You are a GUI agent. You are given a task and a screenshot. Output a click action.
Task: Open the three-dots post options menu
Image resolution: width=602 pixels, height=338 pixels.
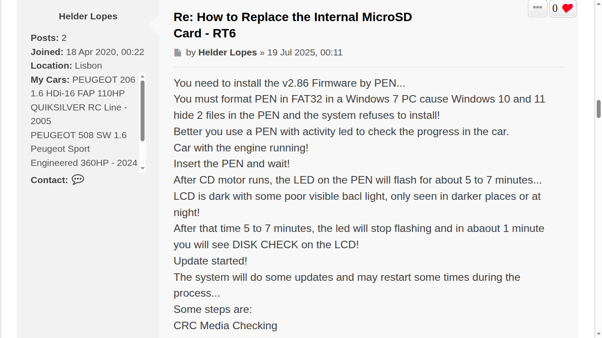point(538,8)
